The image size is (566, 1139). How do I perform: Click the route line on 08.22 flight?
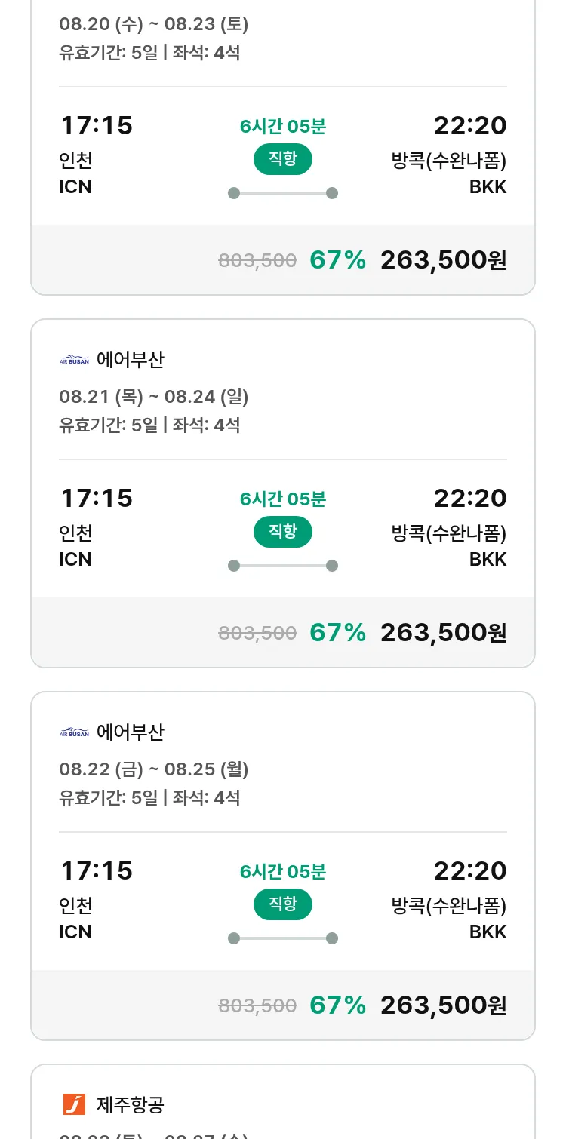282,938
